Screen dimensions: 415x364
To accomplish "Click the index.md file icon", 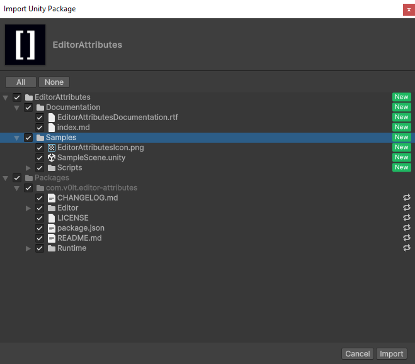I will pos(52,128).
